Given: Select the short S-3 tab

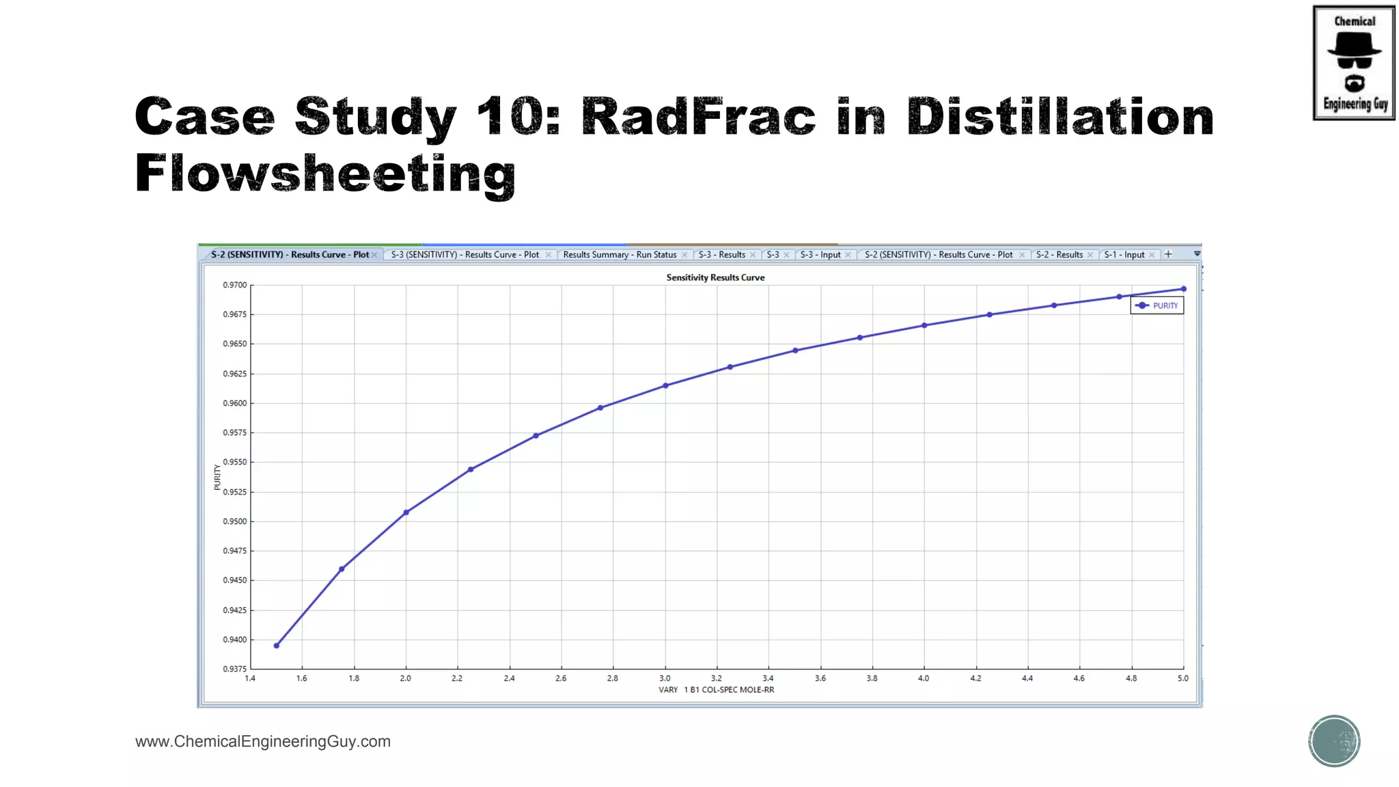Looking at the screenshot, I should pos(773,255).
